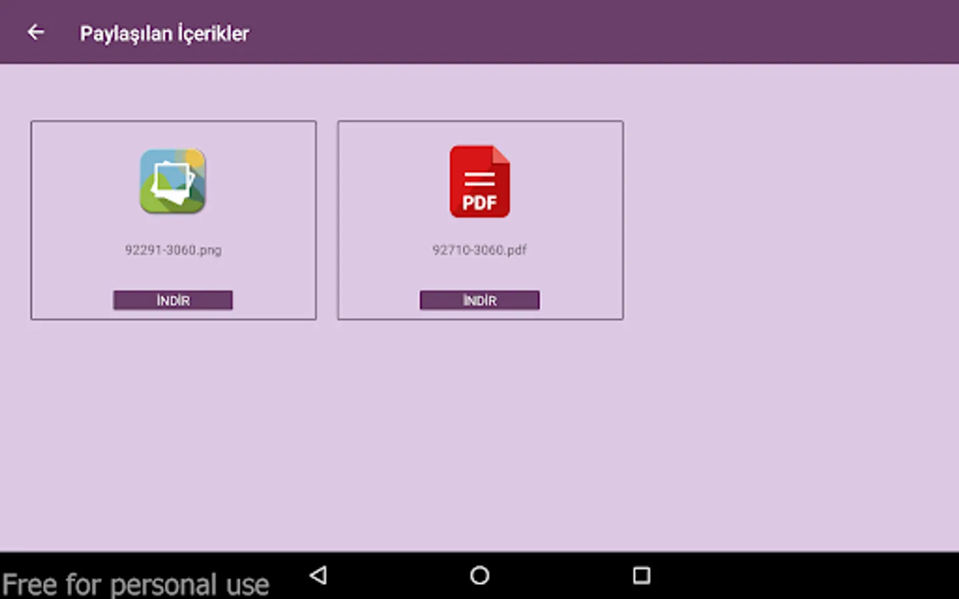Open recent apps with the square button
The image size is (959, 599).
point(641,574)
